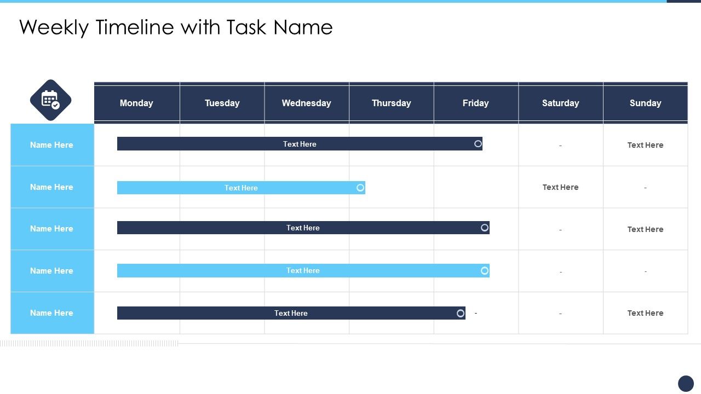Select third row's Sunday 'Text Here' cell
701x394 pixels.
click(x=646, y=229)
